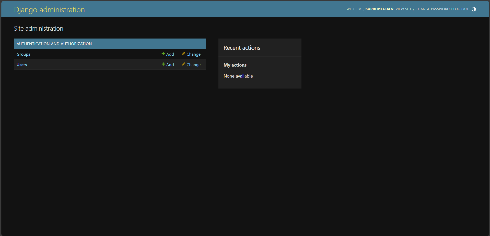Click the pencil icon in Users row

(183, 64)
